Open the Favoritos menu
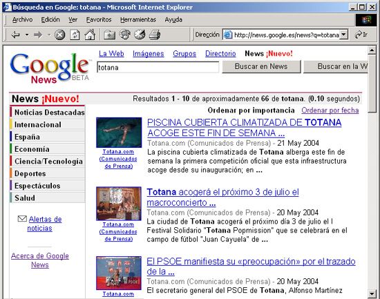380x299 pixels. pos(99,19)
